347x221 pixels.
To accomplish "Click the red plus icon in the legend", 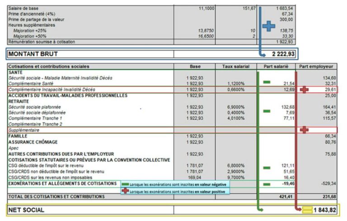I will click(125, 191).
